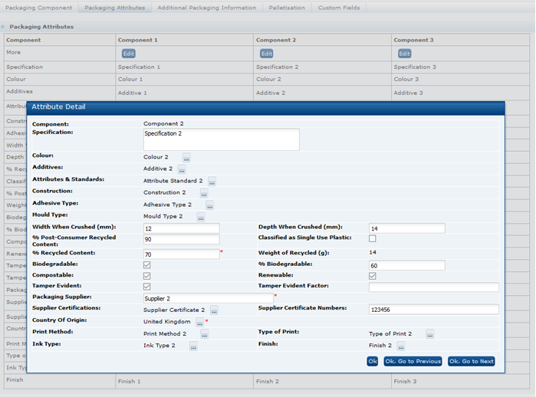Click the 'Specification 3' table cell
Image resolution: width=536 pixels, height=397 pixels.
coord(460,67)
